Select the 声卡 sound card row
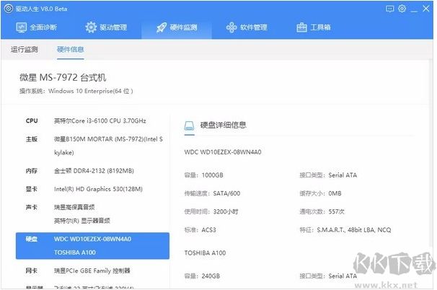 point(92,214)
